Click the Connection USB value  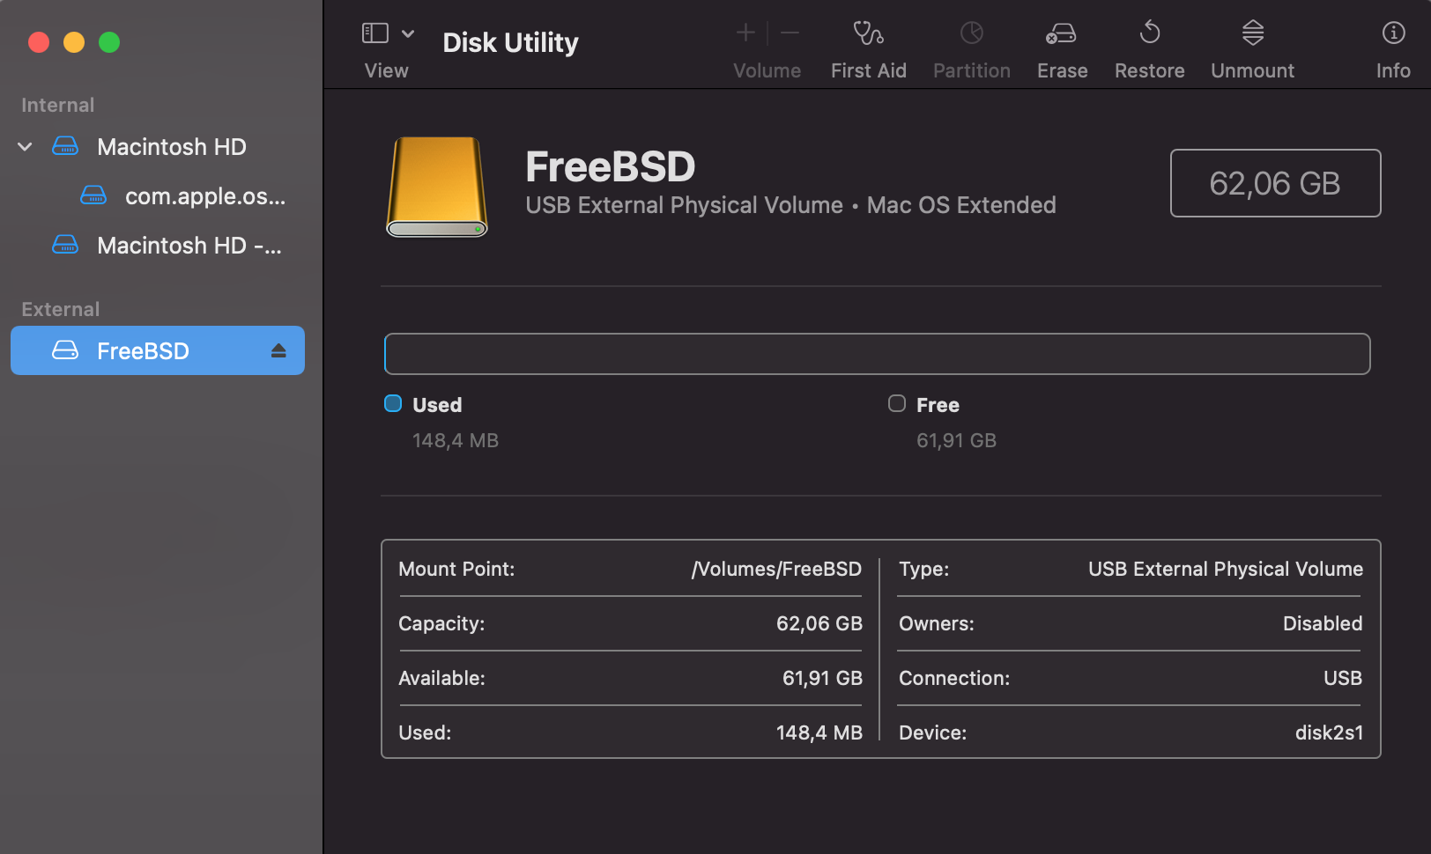click(x=1343, y=679)
